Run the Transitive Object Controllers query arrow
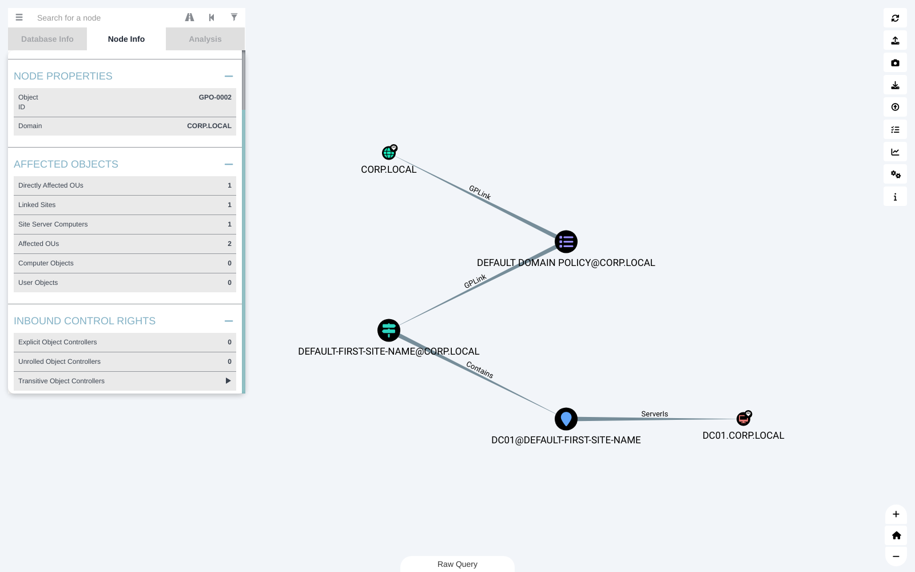 pyautogui.click(x=228, y=381)
